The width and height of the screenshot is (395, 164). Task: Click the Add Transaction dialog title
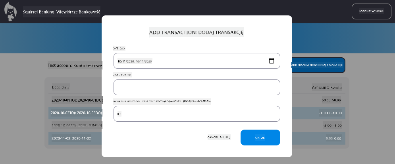196,32
